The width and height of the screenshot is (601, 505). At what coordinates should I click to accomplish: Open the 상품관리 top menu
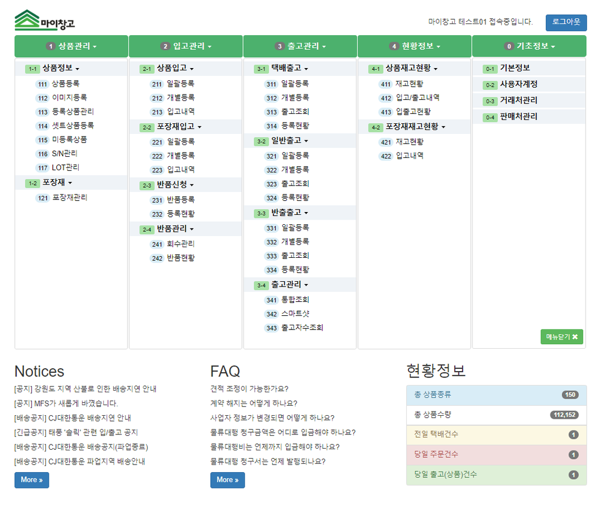click(x=71, y=46)
